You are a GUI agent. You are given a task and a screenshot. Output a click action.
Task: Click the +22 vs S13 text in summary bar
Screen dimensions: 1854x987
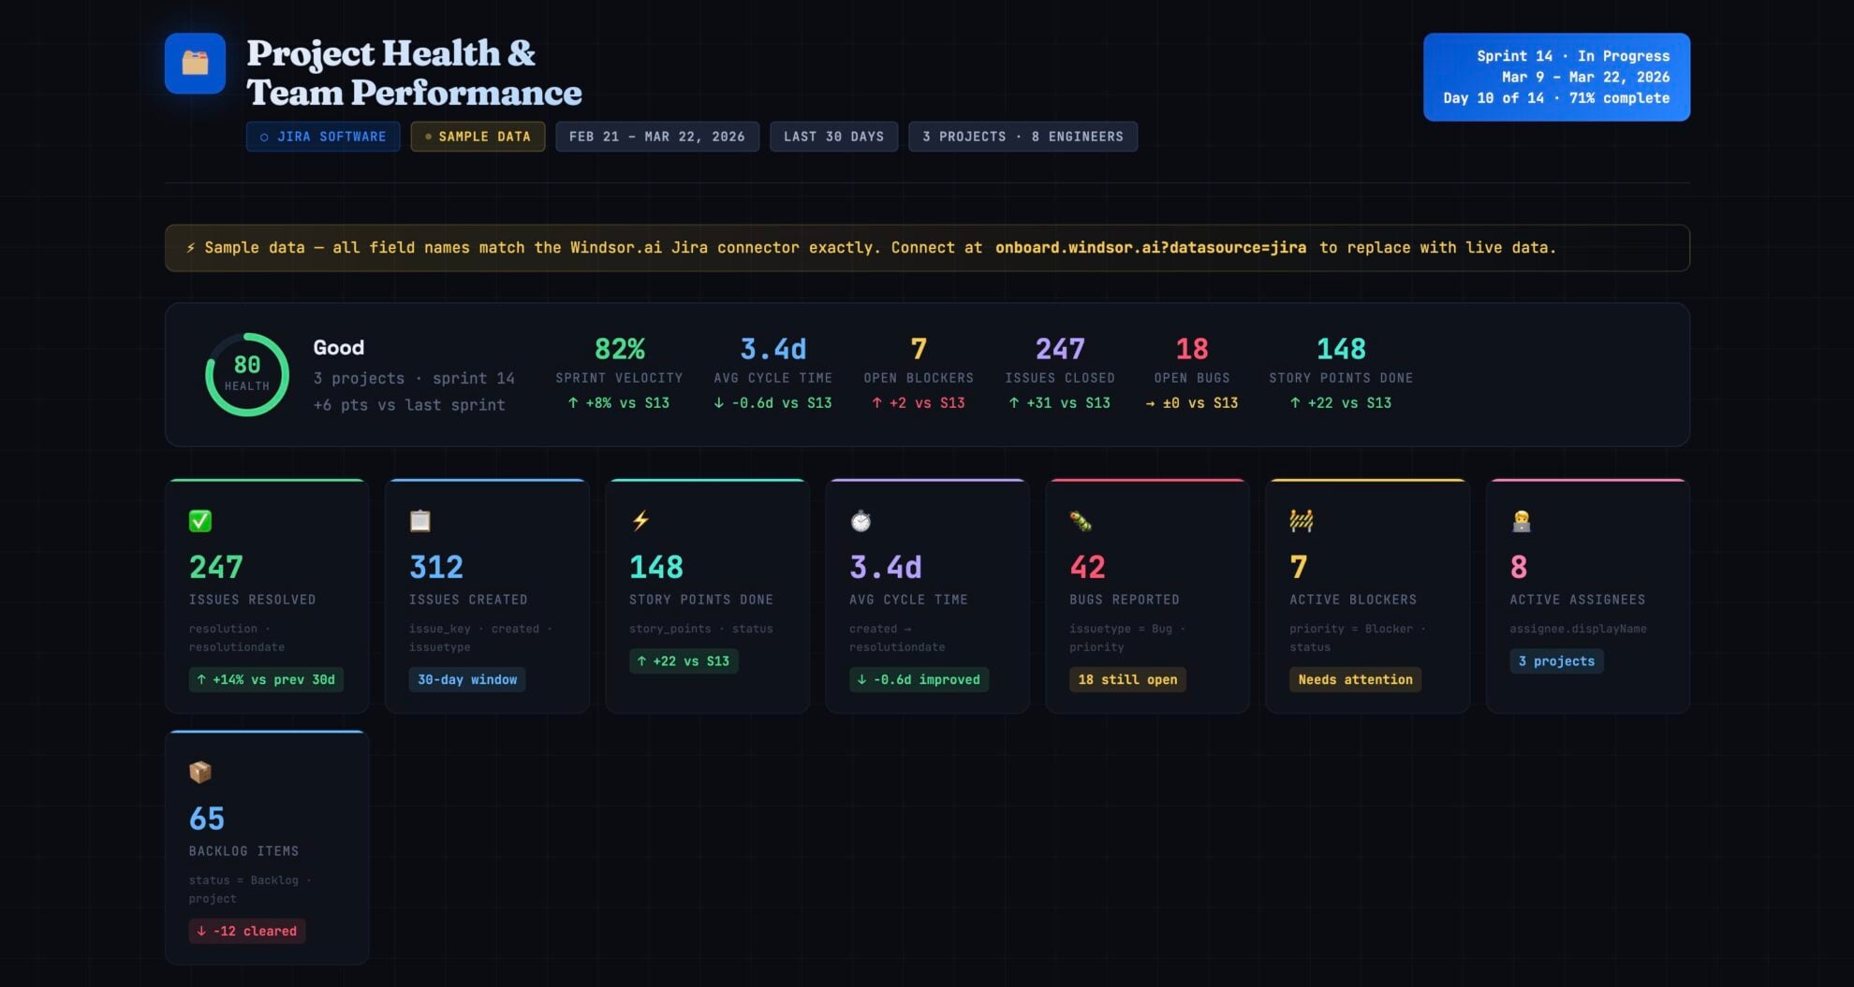tap(1341, 403)
